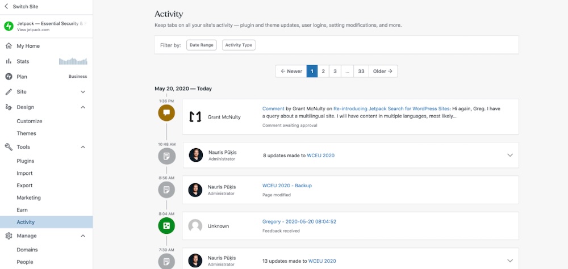This screenshot has height=269, width=568.
Task: Open Marketing in the sidebar
Action: (28, 197)
